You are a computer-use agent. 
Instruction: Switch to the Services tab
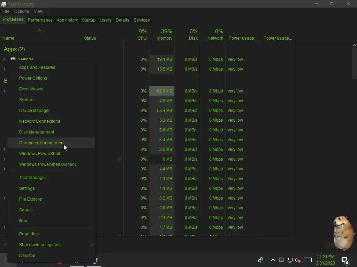pos(142,20)
